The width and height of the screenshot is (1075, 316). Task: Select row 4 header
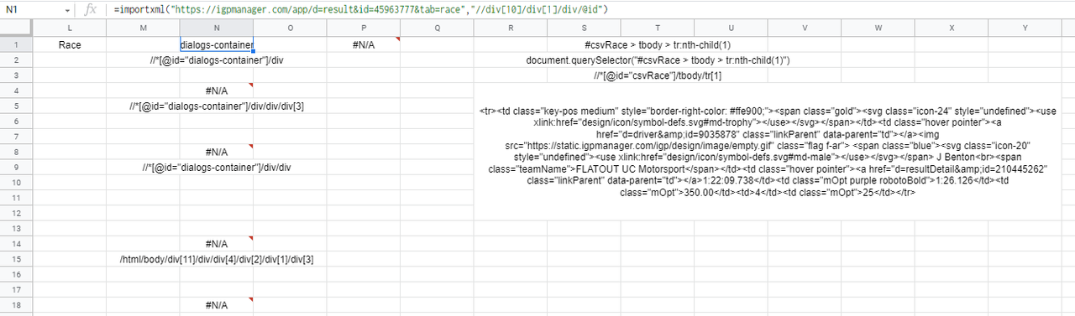(17, 91)
